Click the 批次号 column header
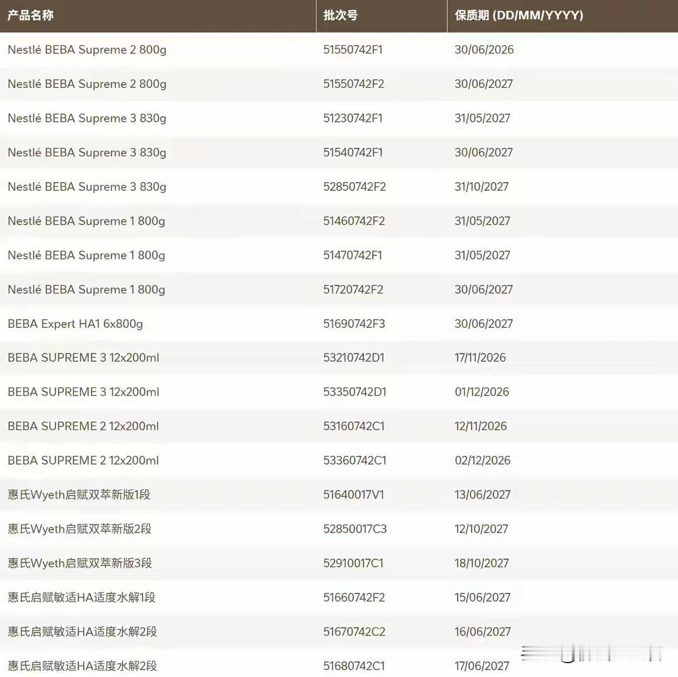 pyautogui.click(x=341, y=16)
